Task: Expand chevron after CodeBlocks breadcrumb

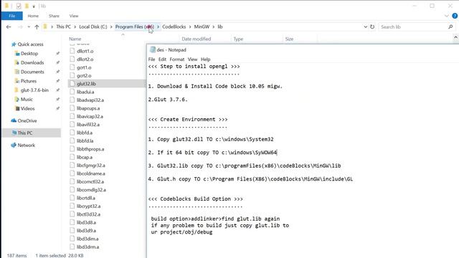Action: tap(190, 27)
